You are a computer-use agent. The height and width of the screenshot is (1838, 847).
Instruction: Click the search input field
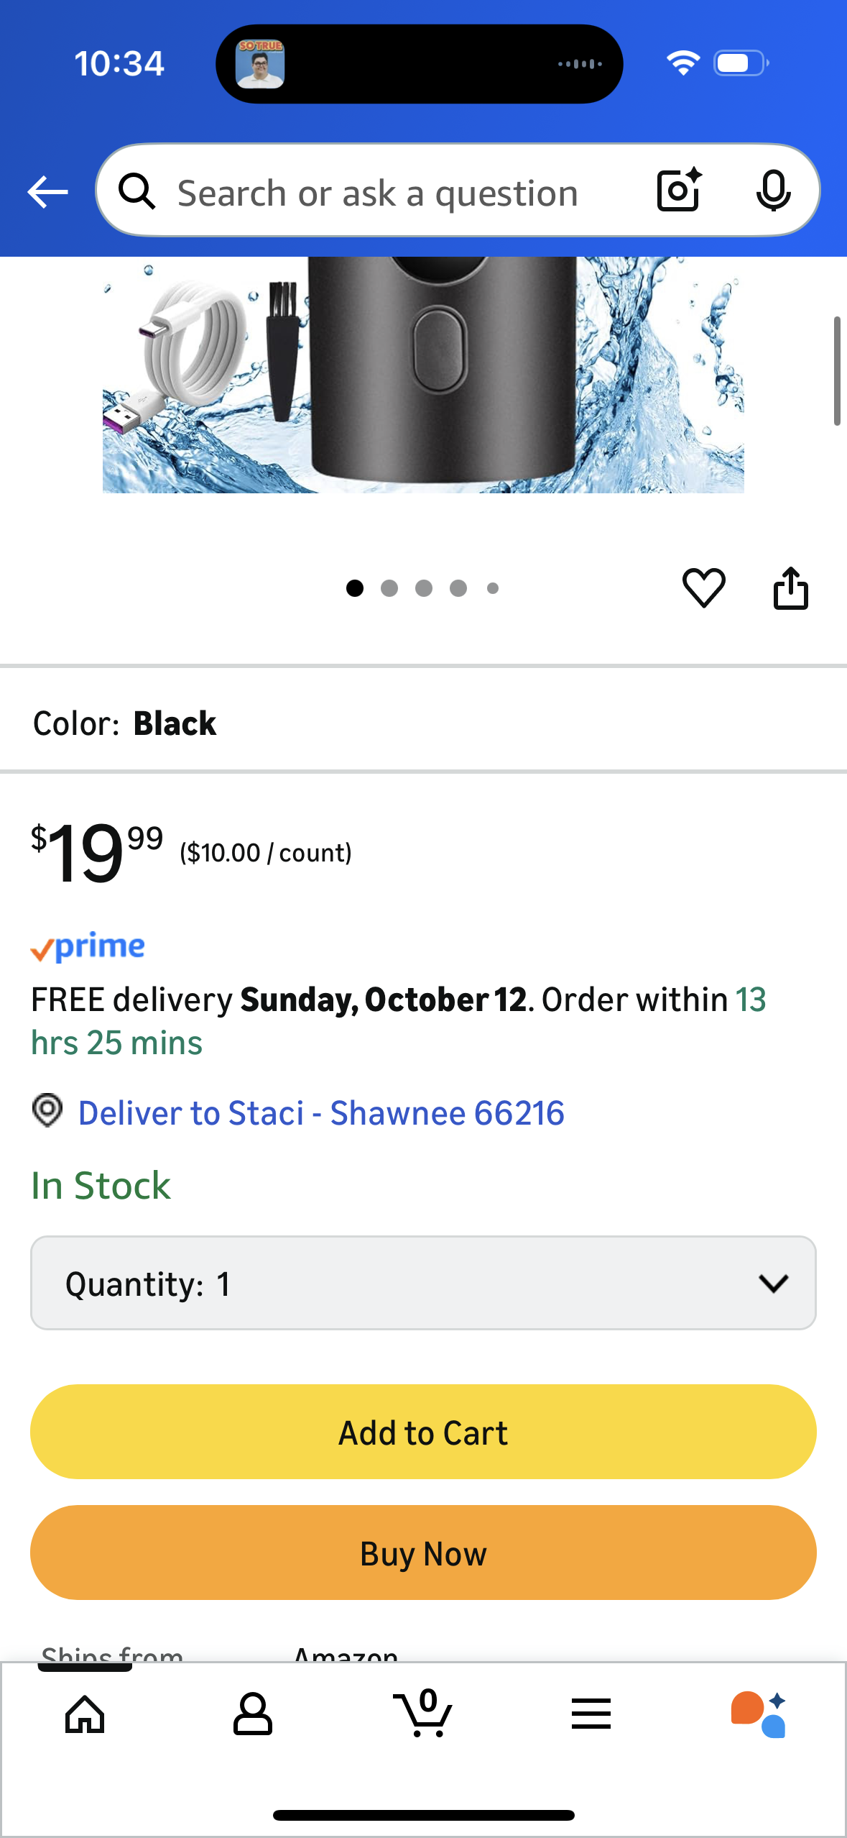coord(378,193)
